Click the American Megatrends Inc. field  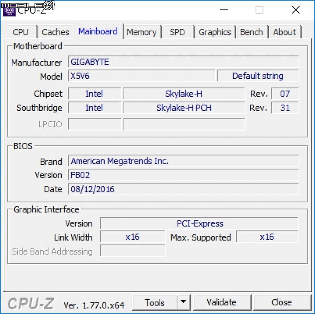tap(183, 161)
